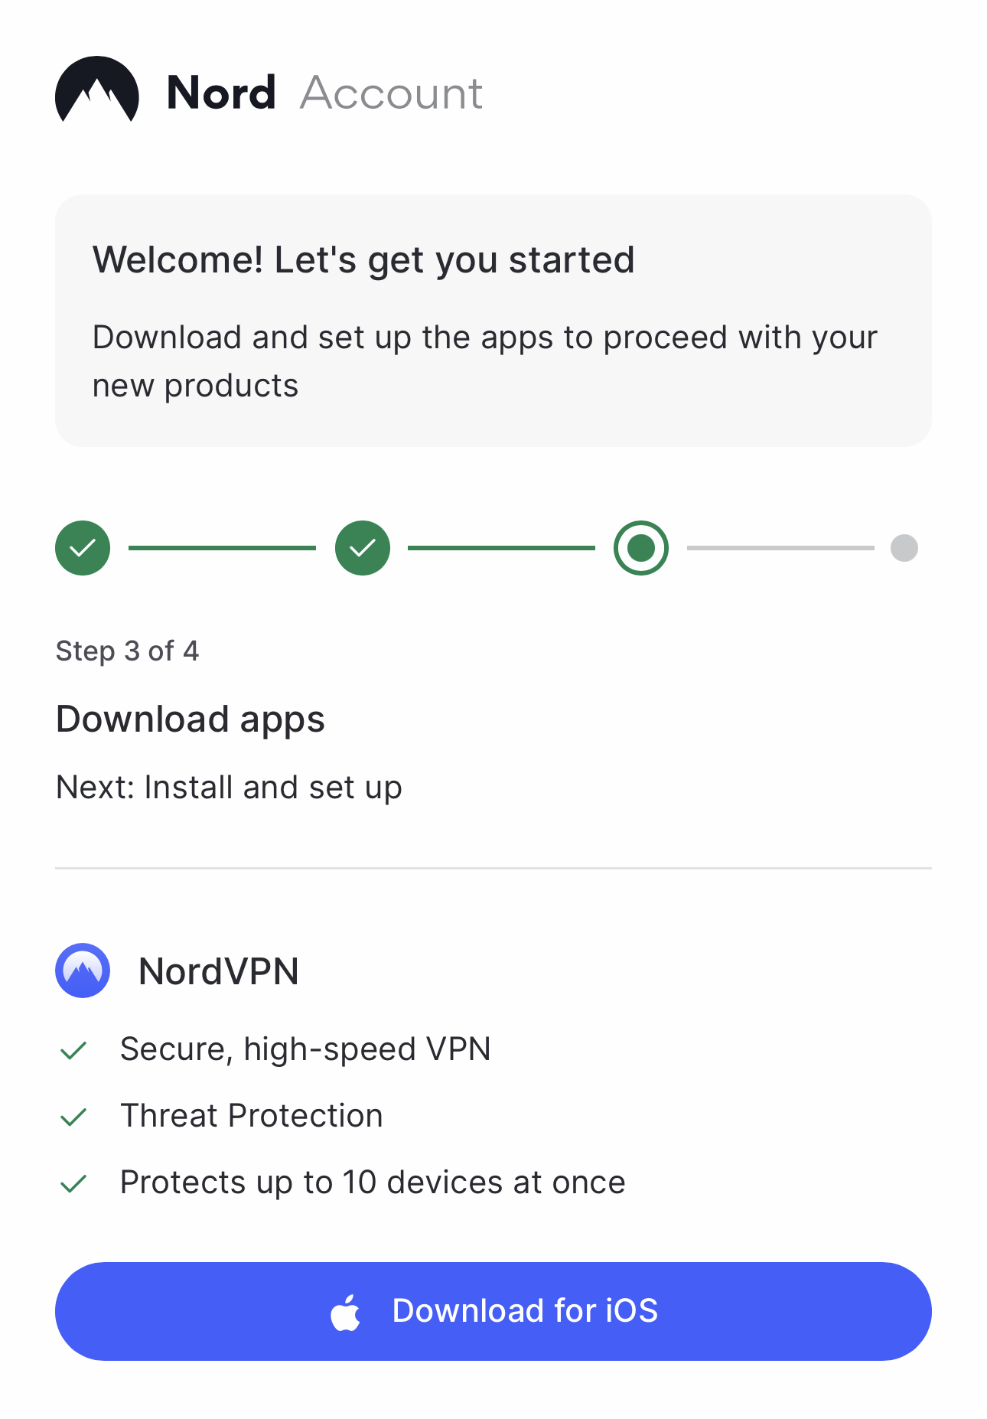
Task: Click checkmark beside Threat Protection
Action: coord(73,1117)
